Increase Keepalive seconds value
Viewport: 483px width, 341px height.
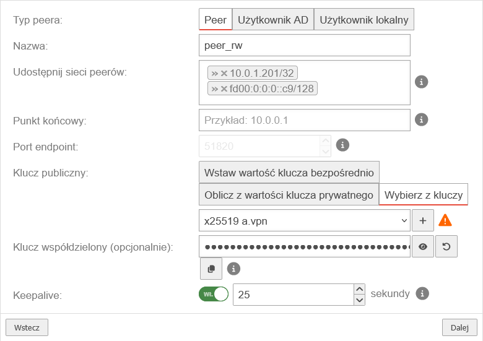(360, 289)
